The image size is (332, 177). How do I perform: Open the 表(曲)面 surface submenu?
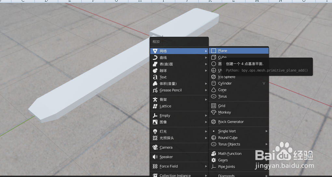pos(179,64)
